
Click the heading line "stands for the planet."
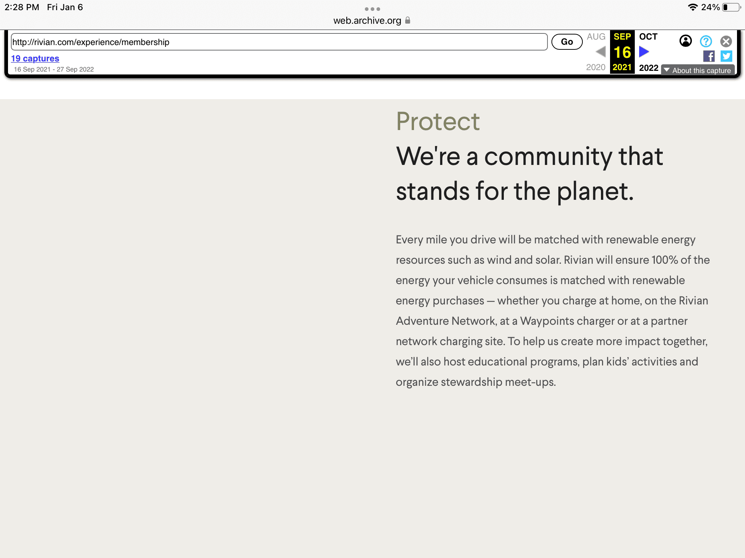[x=515, y=191]
